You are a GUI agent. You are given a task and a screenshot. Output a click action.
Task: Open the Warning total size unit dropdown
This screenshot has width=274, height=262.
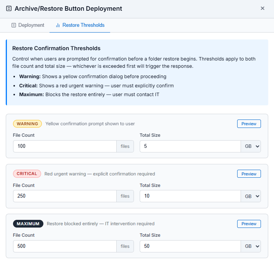coord(251,146)
